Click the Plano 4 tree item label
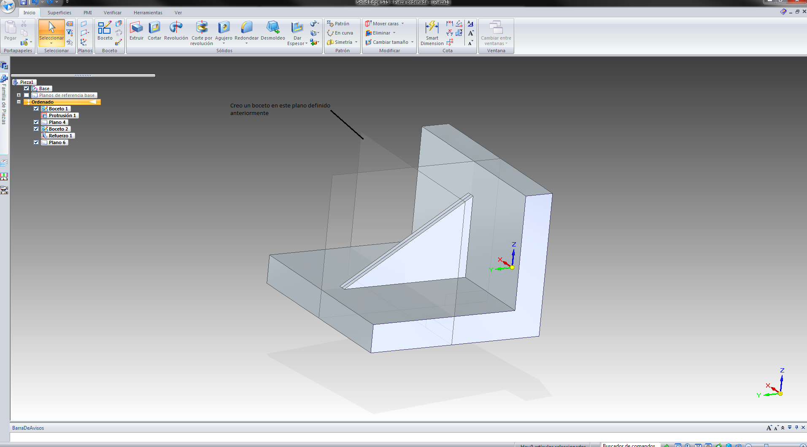 tap(57, 122)
